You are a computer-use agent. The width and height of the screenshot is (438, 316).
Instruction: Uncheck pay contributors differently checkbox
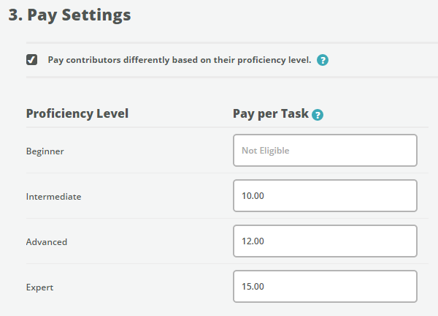point(31,60)
